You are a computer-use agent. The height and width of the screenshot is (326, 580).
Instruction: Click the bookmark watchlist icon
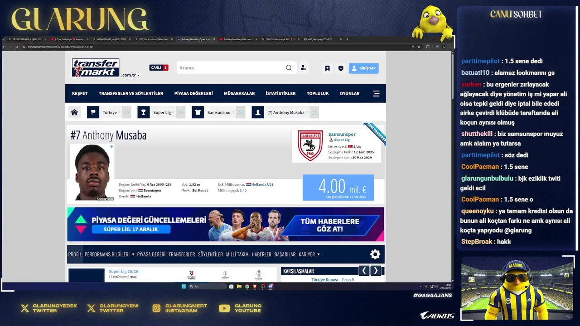click(x=327, y=68)
